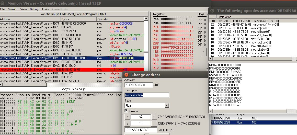Image resolution: width=297 pixels, height=135 pixels.
Task: Click the opcodes window title bar icon
Action: point(212,11)
